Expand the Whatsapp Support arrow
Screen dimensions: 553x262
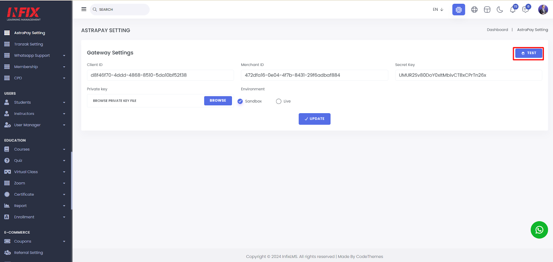64,56
